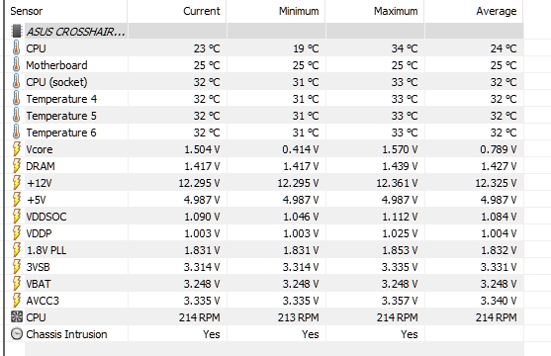Click the Motherboard thermometer icon

click(16, 65)
